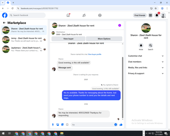Open the Windows notification center icon
Viewport: 170px width, 136px height.
(166, 134)
